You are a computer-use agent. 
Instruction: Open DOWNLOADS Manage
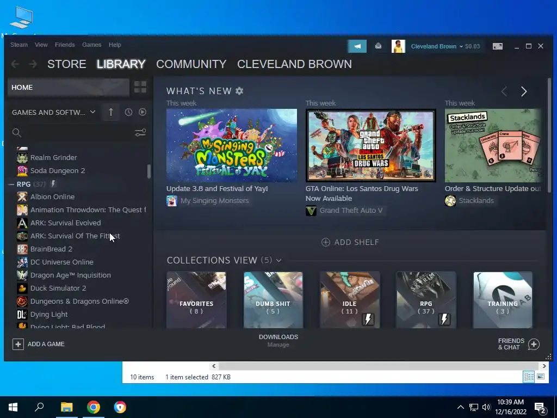[x=278, y=341]
